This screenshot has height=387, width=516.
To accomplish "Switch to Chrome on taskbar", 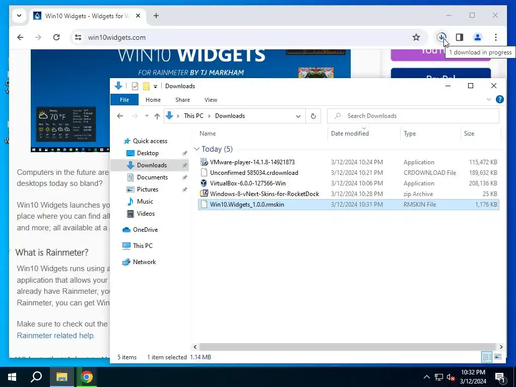I will 87,377.
